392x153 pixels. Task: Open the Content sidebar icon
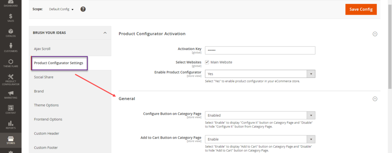[x=11, y=110]
